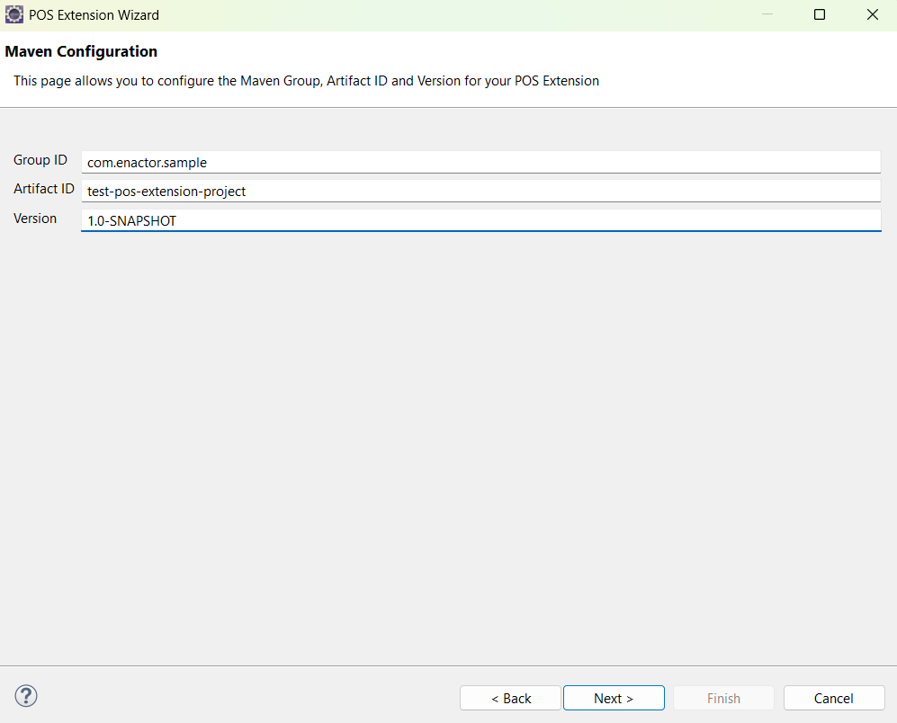Viewport: 897px width, 723px height.
Task: Click the Version label
Action: tap(35, 219)
